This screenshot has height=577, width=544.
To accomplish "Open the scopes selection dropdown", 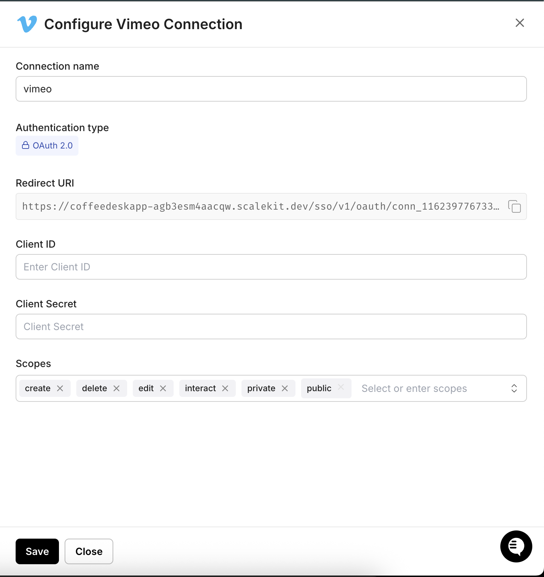I will [x=414, y=388].
